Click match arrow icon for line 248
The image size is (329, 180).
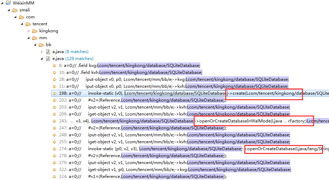[x=54, y=135]
